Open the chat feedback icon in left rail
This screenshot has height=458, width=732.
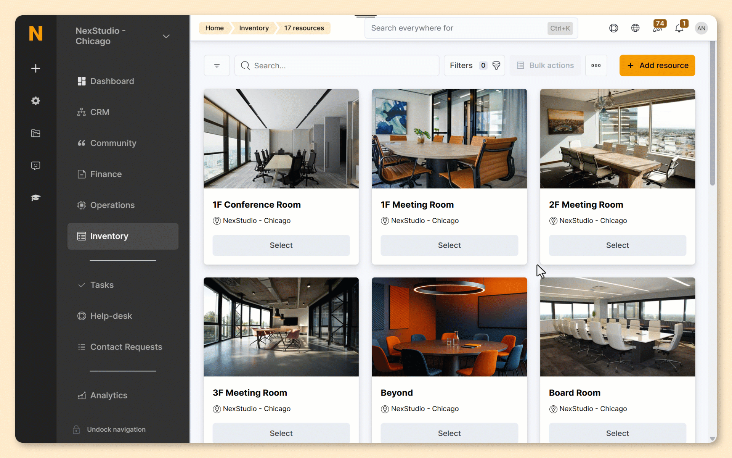pyautogui.click(x=35, y=166)
